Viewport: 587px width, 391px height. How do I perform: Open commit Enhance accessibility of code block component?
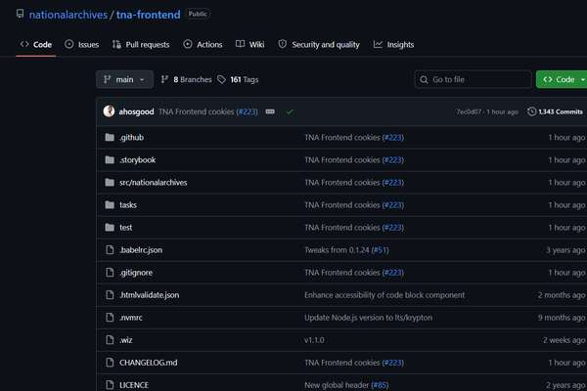[x=384, y=295]
